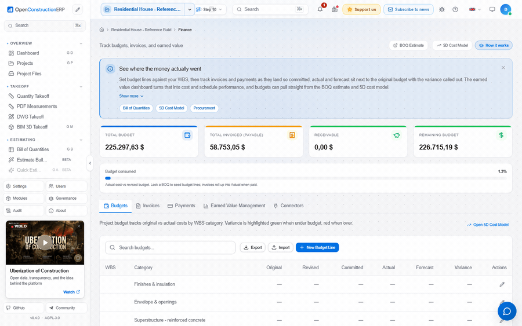Open the help question mark icon
522x326 pixels.
click(455, 9)
